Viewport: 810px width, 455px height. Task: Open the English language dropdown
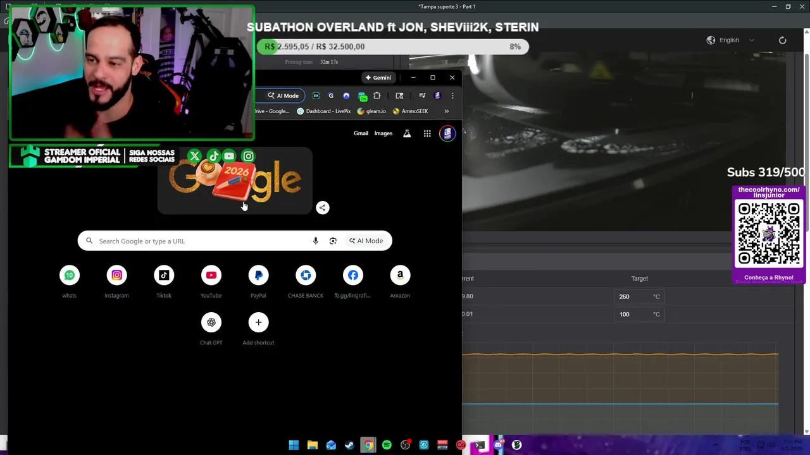coord(730,40)
